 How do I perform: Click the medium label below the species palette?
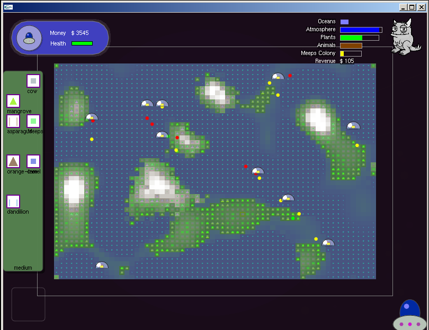click(23, 268)
